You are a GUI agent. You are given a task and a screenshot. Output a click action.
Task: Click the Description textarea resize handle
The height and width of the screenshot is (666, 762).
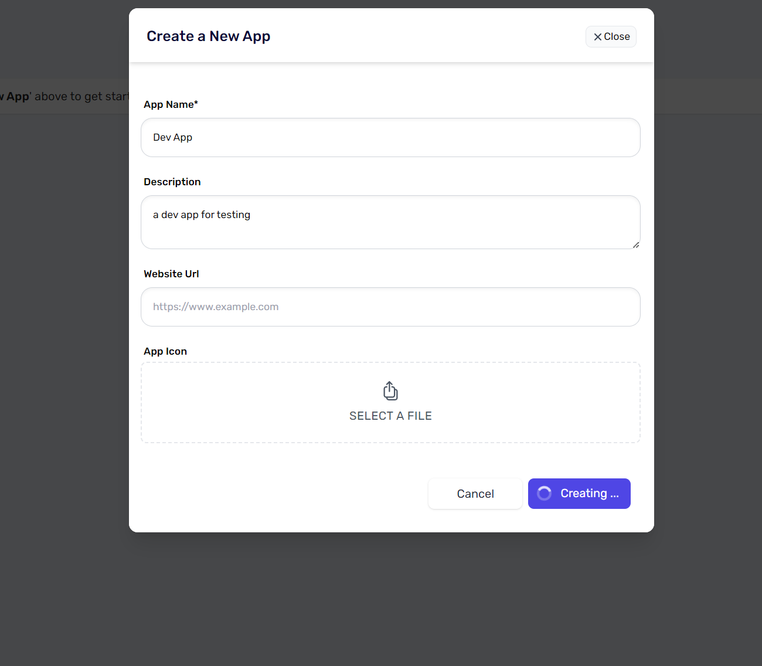[x=636, y=244]
